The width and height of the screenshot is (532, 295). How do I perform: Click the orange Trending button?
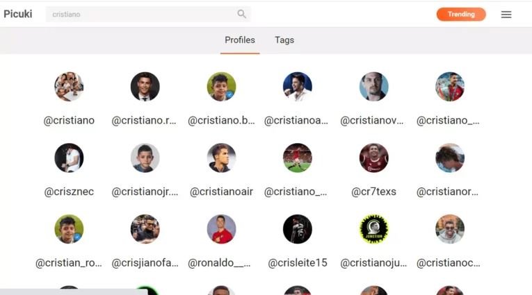461,14
